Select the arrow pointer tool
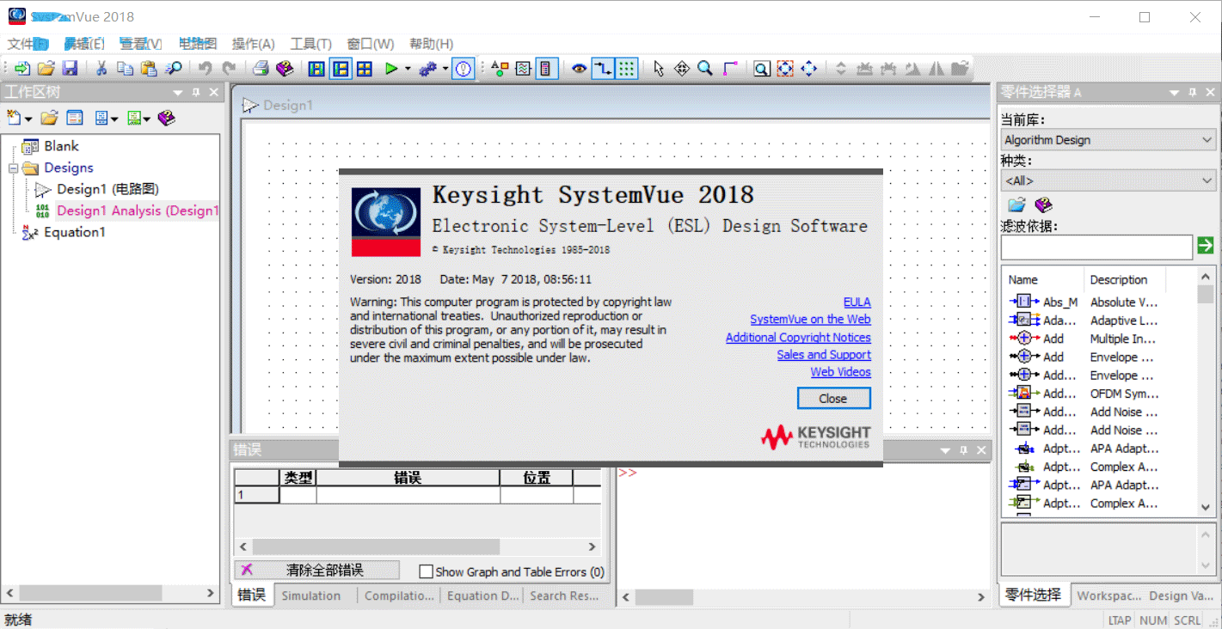 659,69
